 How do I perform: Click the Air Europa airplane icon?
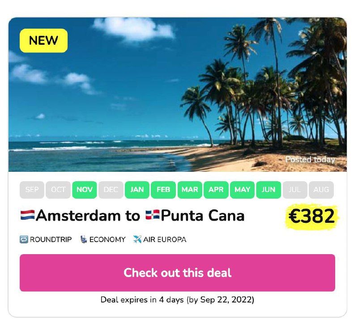(137, 239)
